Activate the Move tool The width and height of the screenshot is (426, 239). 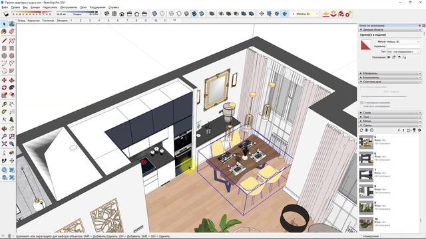(x=4, y=80)
